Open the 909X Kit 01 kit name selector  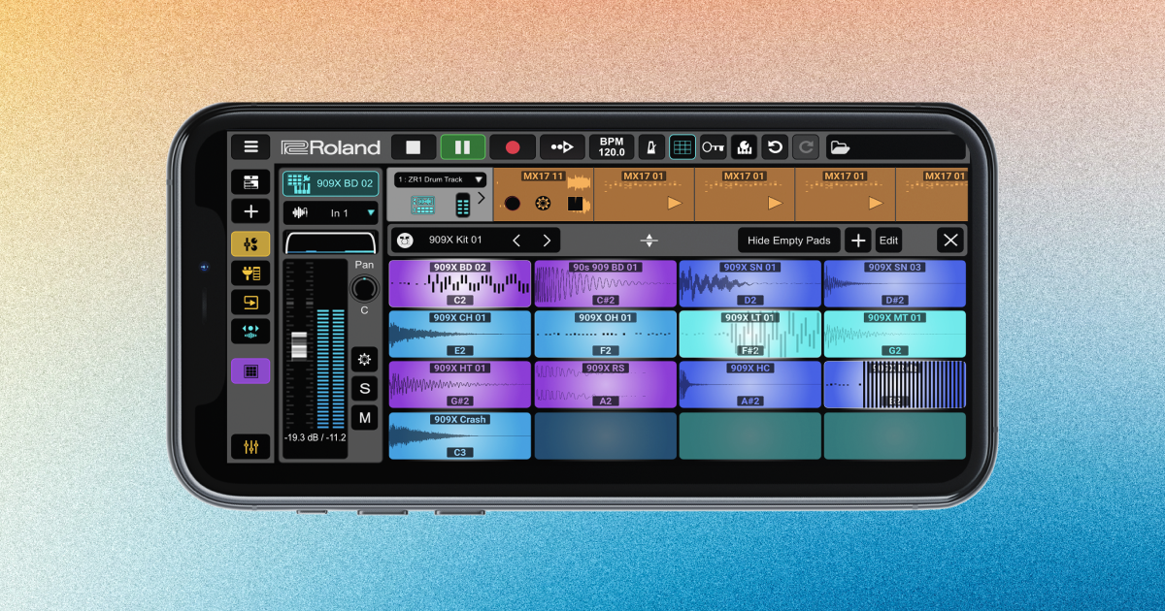[454, 240]
